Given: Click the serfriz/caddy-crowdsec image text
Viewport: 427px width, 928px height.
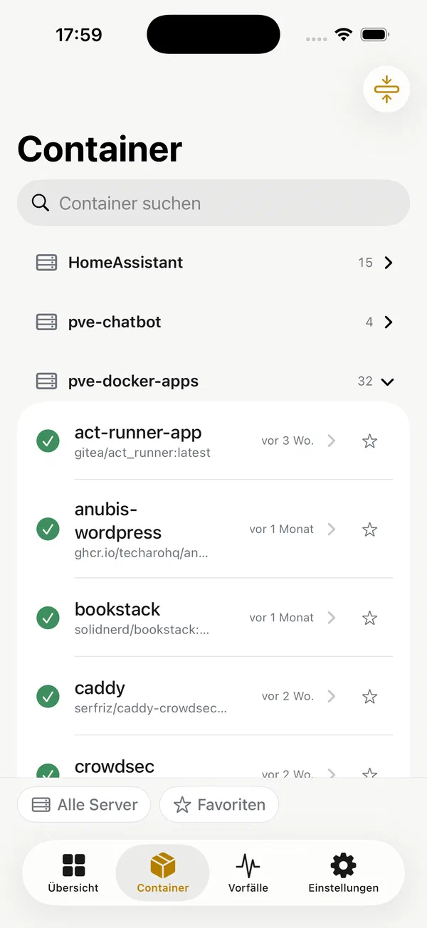Looking at the screenshot, I should coord(151,708).
